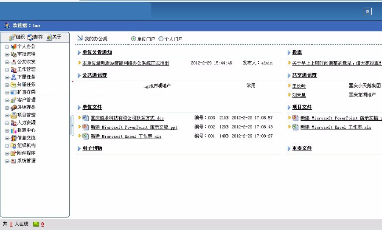The height and width of the screenshot is (230, 382).
Task: Click the 信息交流 tree icon
Action: tap(14, 138)
